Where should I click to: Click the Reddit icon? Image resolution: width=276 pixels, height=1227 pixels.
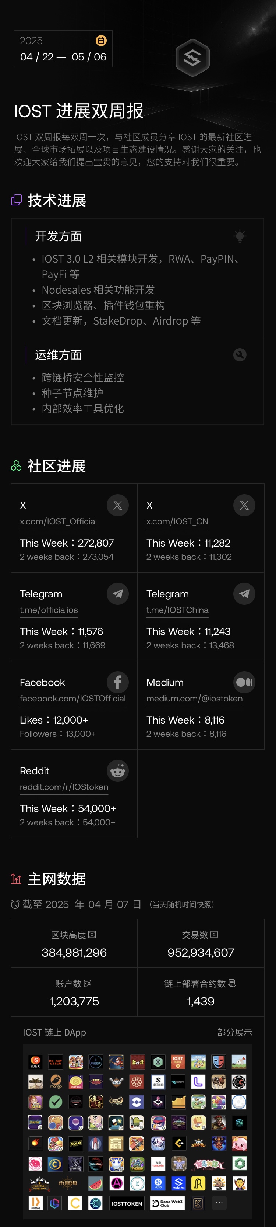coord(117,771)
